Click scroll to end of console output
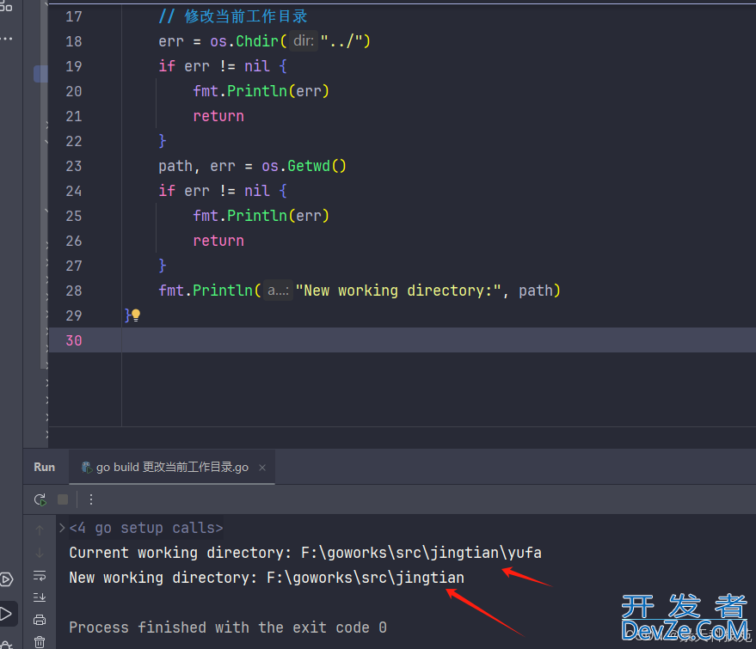The height and width of the screenshot is (649, 756). pyautogui.click(x=40, y=597)
